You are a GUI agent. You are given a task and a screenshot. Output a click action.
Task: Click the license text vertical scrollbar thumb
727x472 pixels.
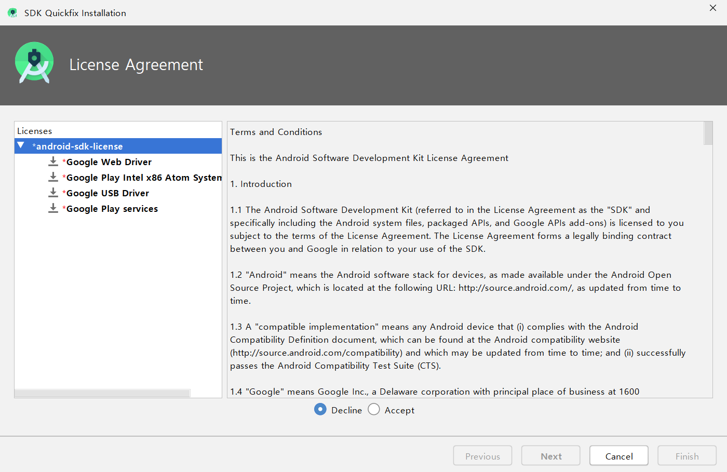[x=708, y=133]
